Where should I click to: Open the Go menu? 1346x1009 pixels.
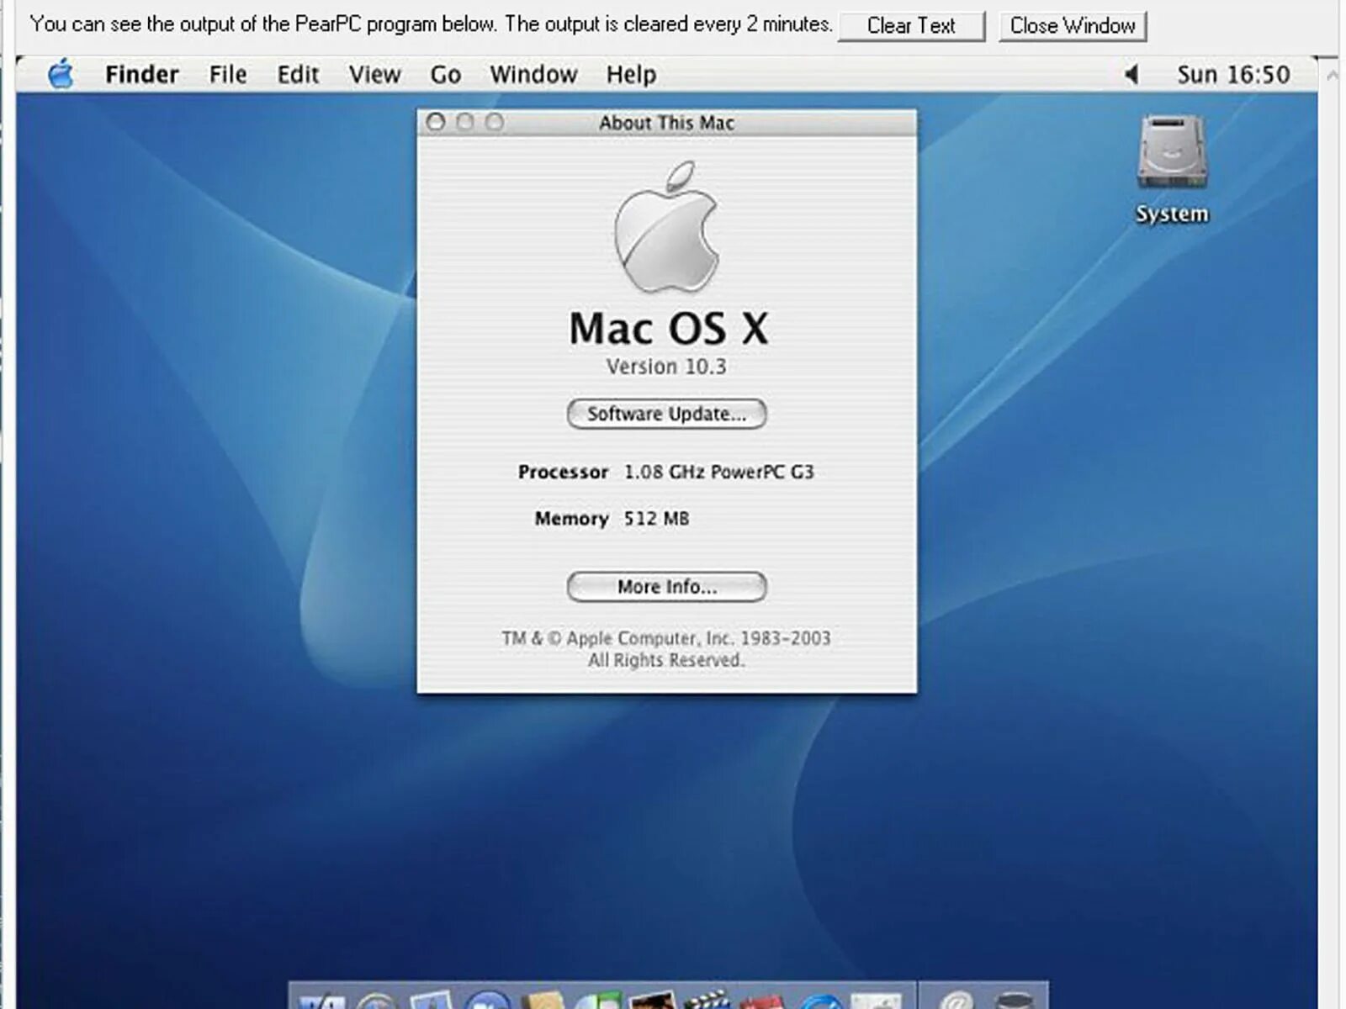445,74
